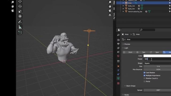Toggle selectability arrow for body_low
Image resolution: width=171 pixels, height=96 pixels.
170,6
